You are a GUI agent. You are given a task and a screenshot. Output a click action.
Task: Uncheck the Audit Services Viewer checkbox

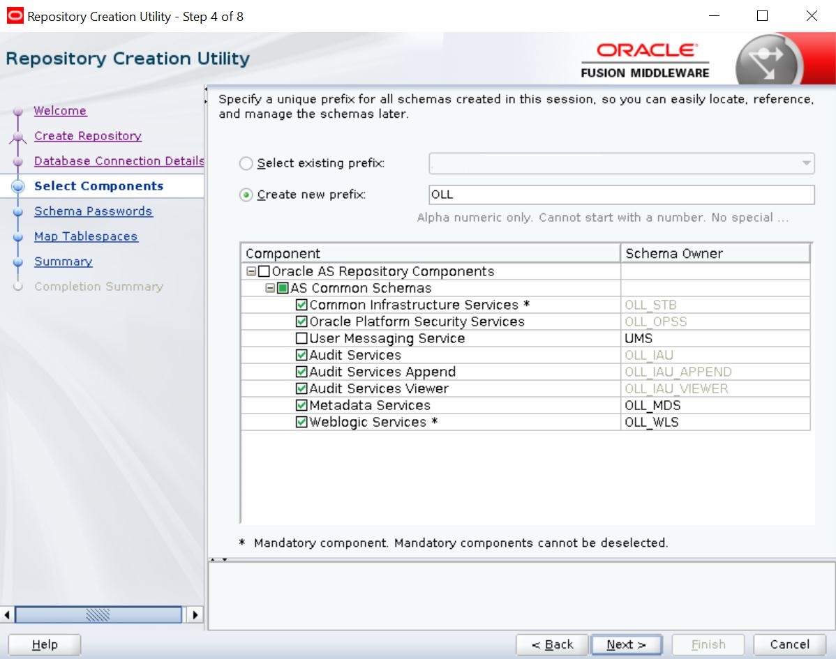(x=301, y=388)
